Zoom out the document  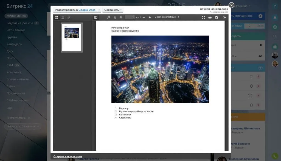pyautogui.click(x=144, y=17)
